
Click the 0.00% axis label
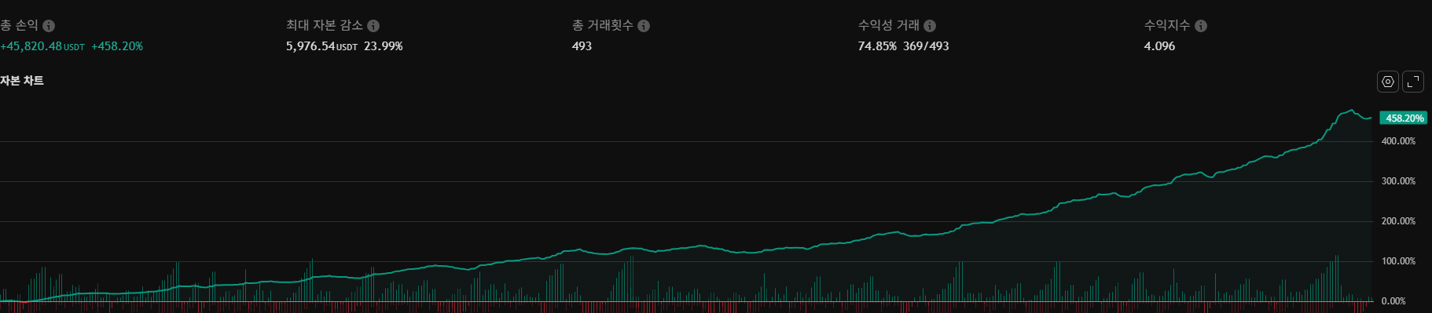pos(1393,301)
